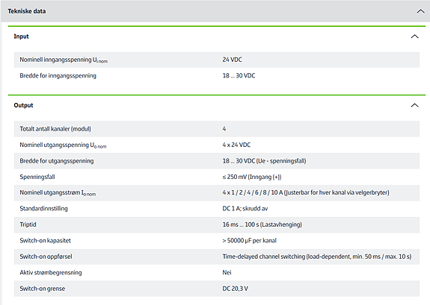This screenshot has width=430, height=305.
Task: Select the ≤ 250 mV (Inngang (+)) value
Action: click(x=252, y=177)
